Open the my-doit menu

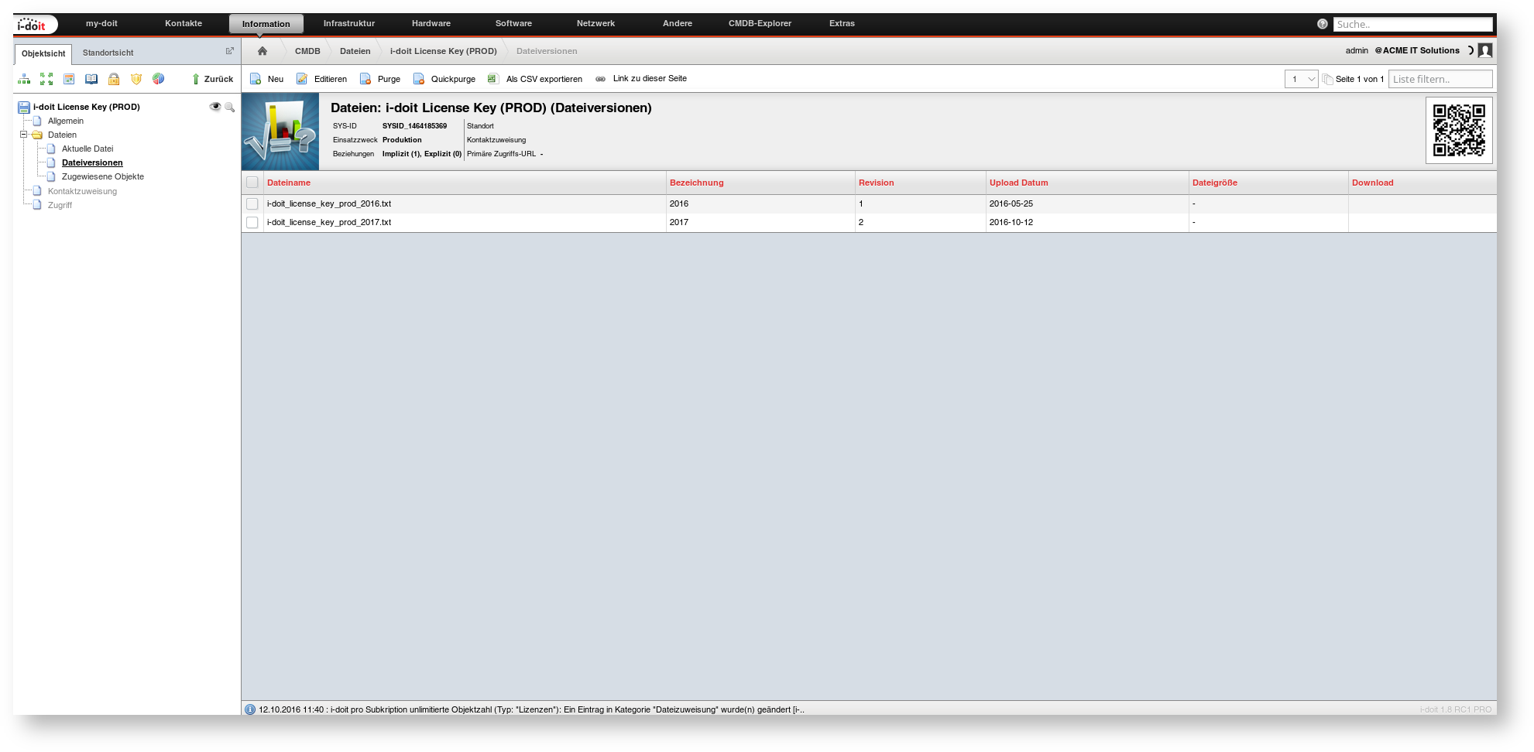tap(101, 23)
